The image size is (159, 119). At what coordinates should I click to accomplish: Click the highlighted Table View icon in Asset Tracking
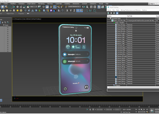coord(117,13)
